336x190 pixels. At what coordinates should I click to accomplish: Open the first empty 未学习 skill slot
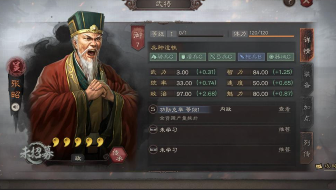click(220, 130)
